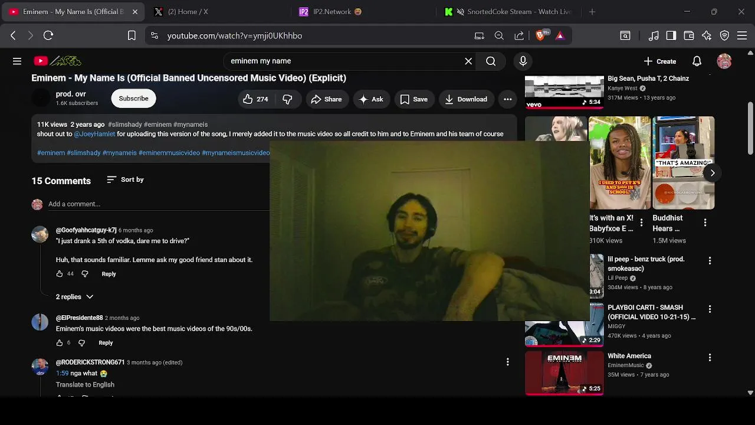Open the White America video thumbnail
755x425 pixels.
(564, 372)
